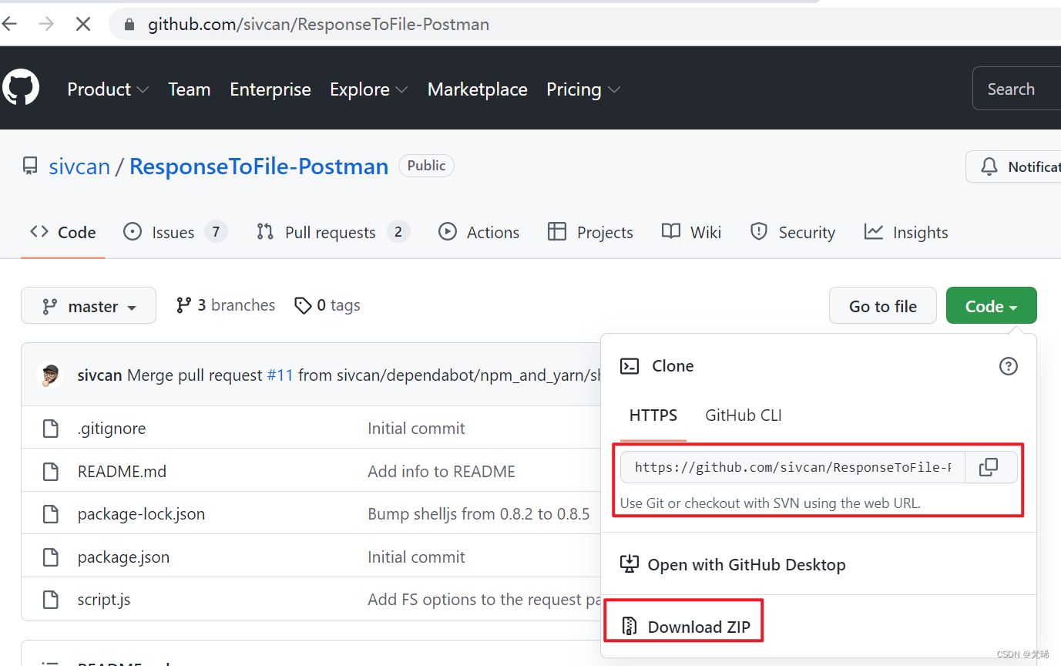Open the Pull requests tab
The width and height of the screenshot is (1061, 666).
pos(333,232)
